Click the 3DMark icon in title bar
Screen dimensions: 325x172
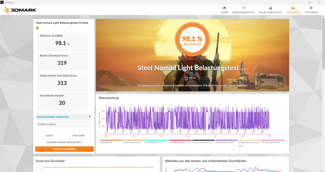coord(2,2)
